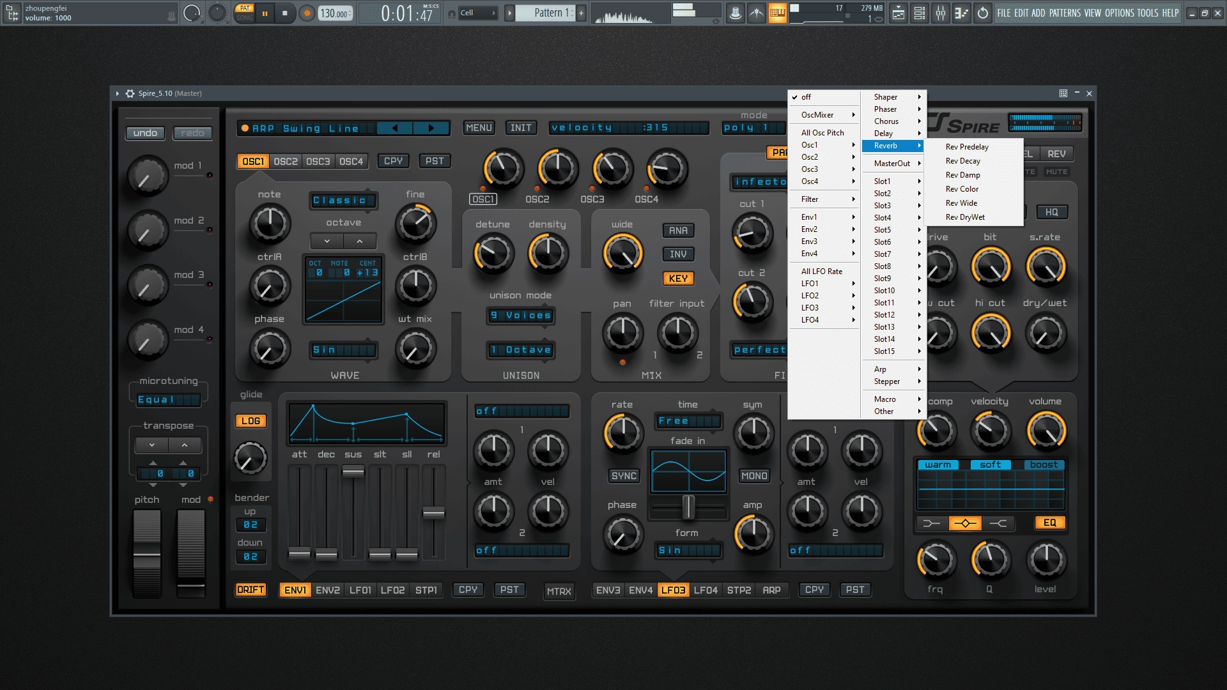
Task: Expand the Filter submenu entry
Action: (x=823, y=199)
